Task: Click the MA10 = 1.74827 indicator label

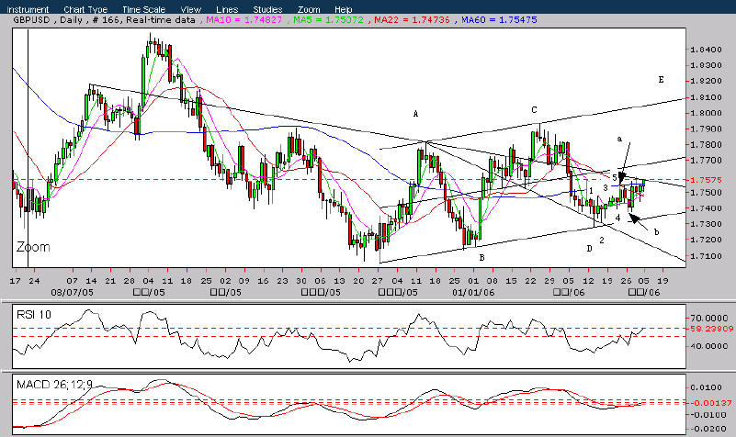Action: click(243, 19)
